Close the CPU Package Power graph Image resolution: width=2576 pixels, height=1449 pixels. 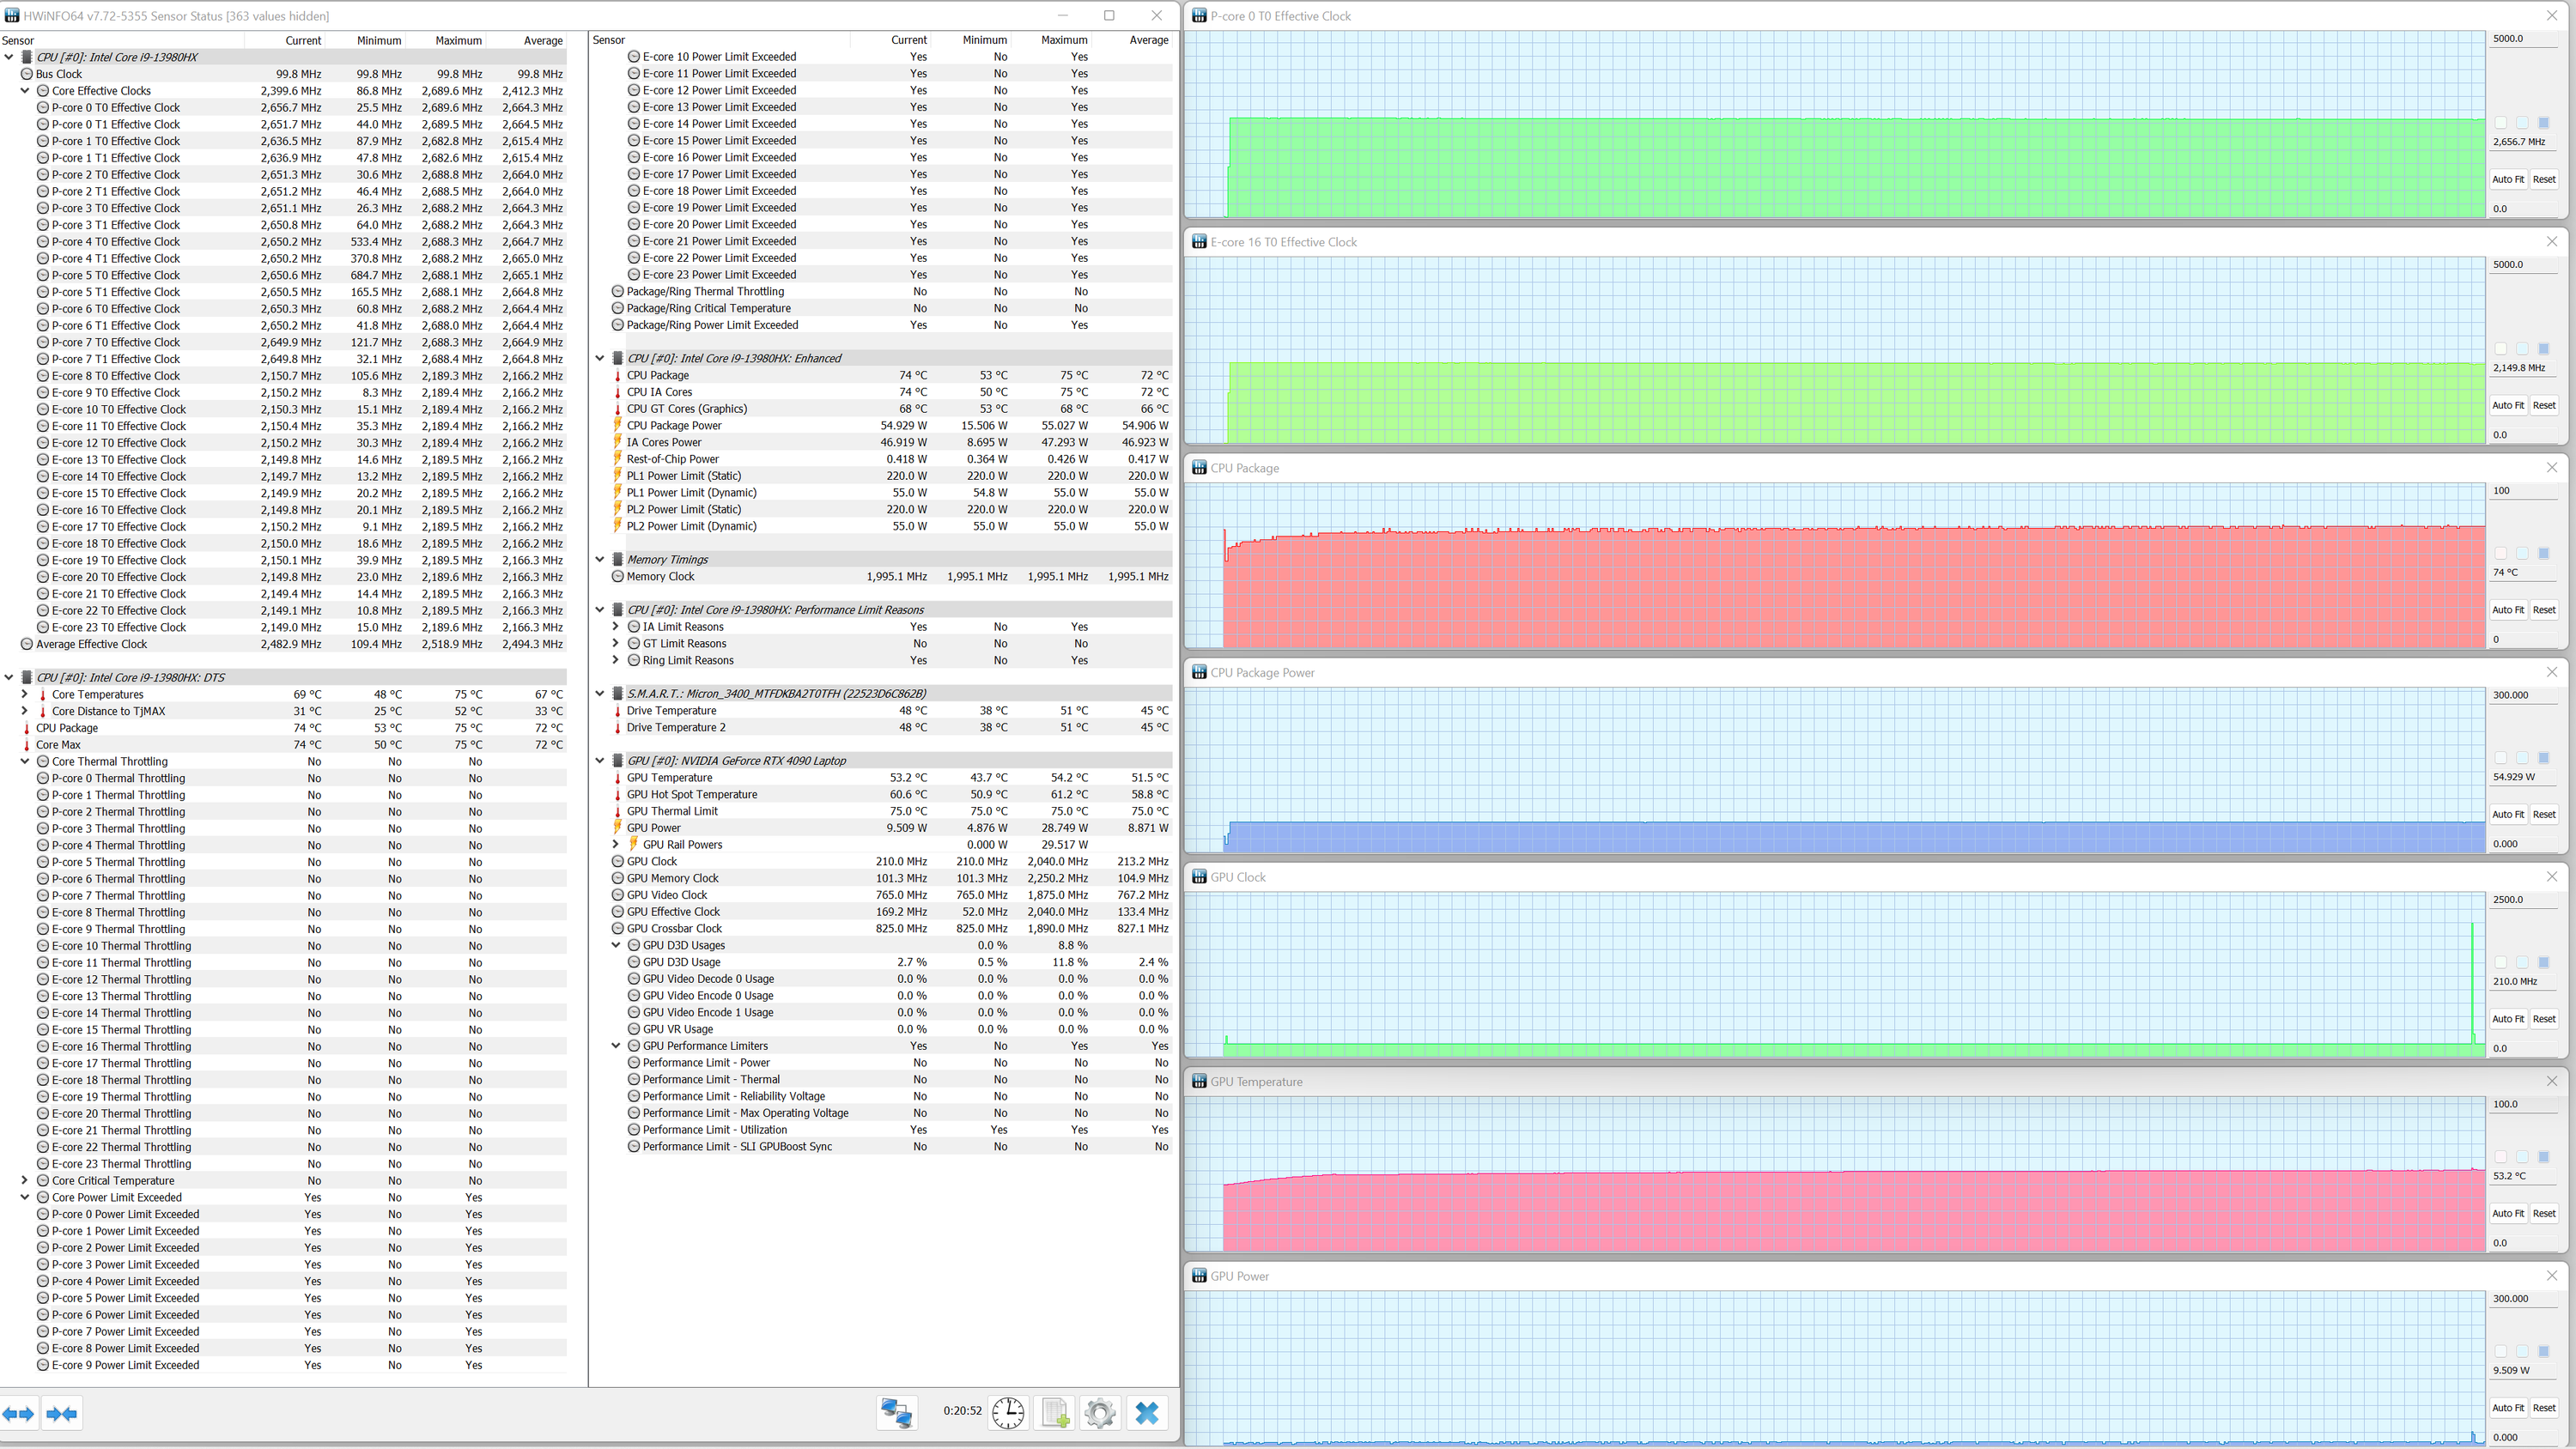[x=2551, y=672]
